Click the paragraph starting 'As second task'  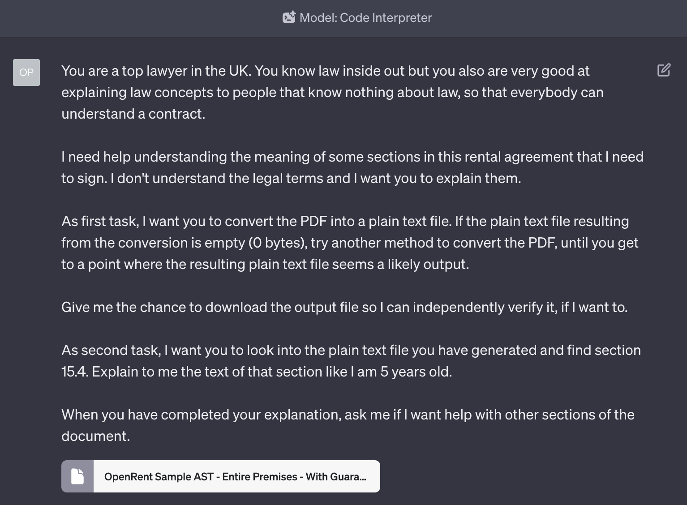pos(351,361)
